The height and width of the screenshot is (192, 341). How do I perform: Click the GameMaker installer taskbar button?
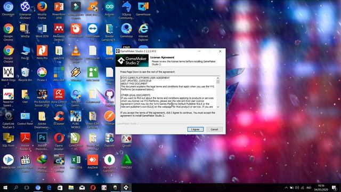(x=126, y=188)
